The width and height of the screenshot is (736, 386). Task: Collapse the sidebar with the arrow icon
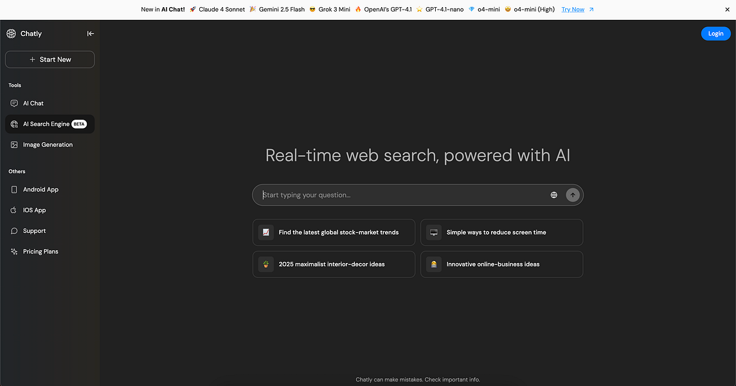tap(91, 33)
